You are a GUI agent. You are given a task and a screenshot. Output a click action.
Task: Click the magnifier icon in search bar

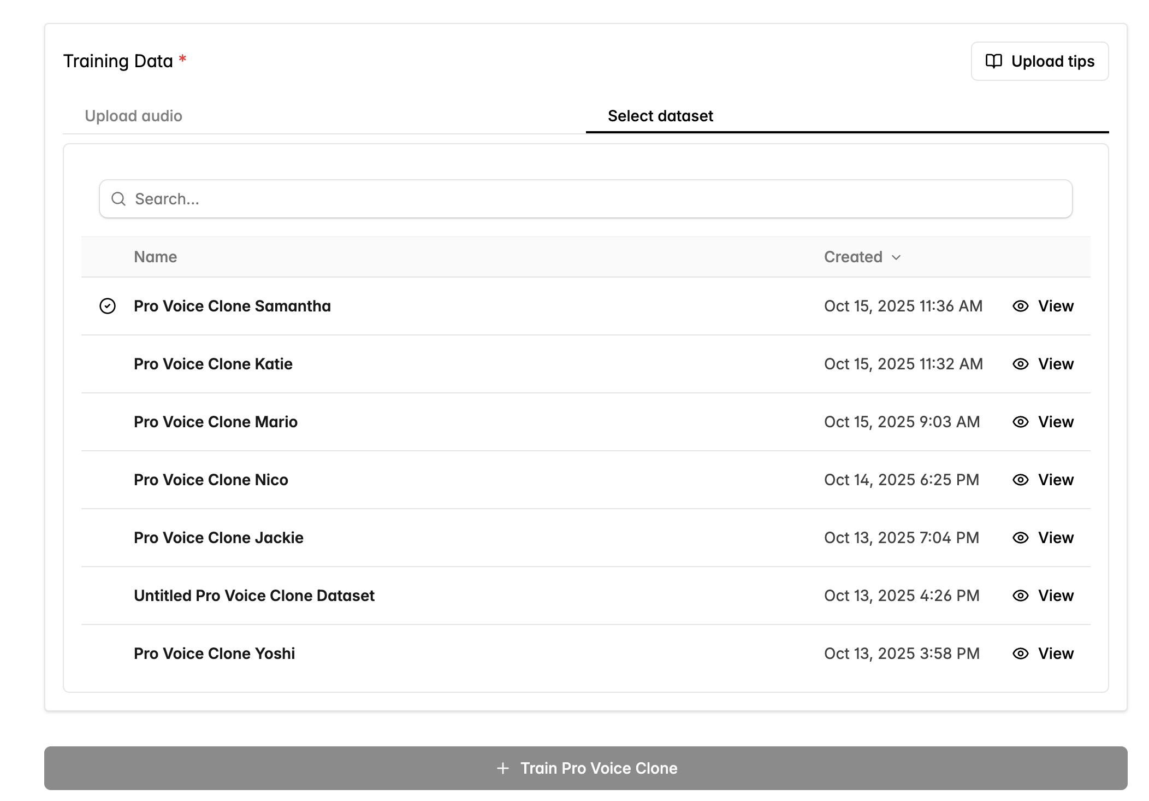(x=119, y=199)
